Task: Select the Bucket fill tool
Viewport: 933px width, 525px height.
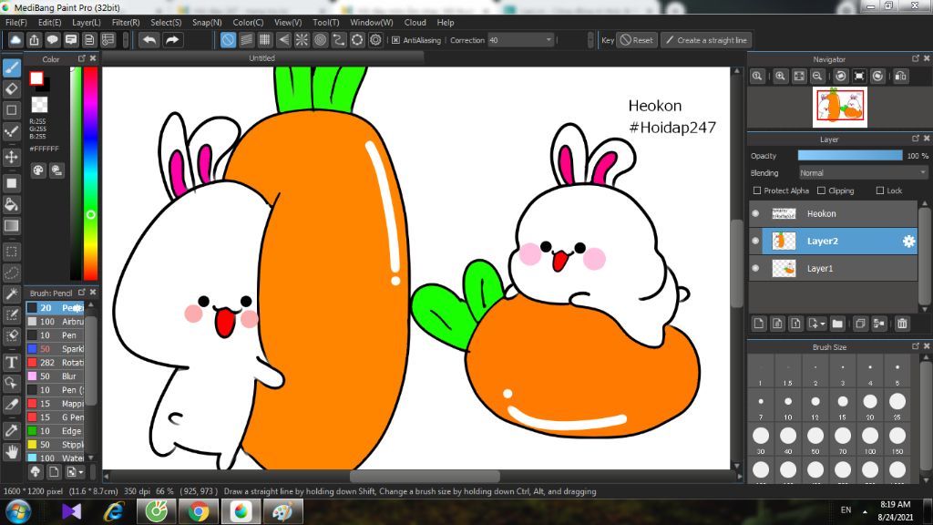Action: (11, 205)
